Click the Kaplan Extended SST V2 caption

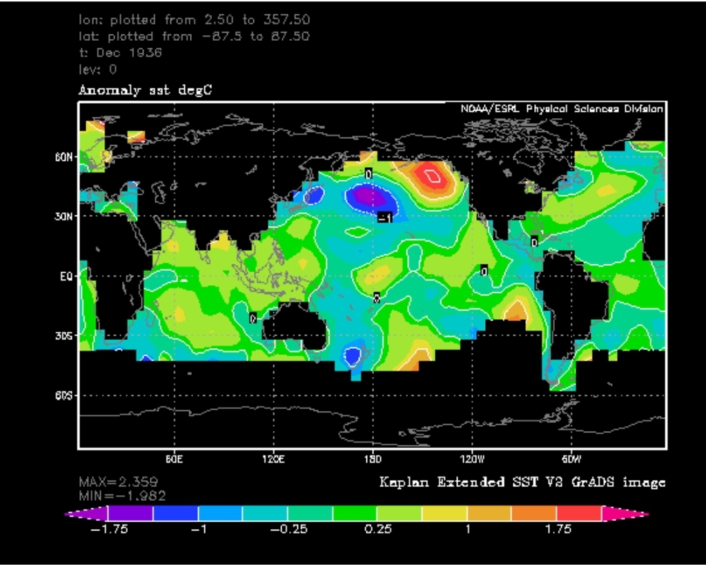pos(522,482)
